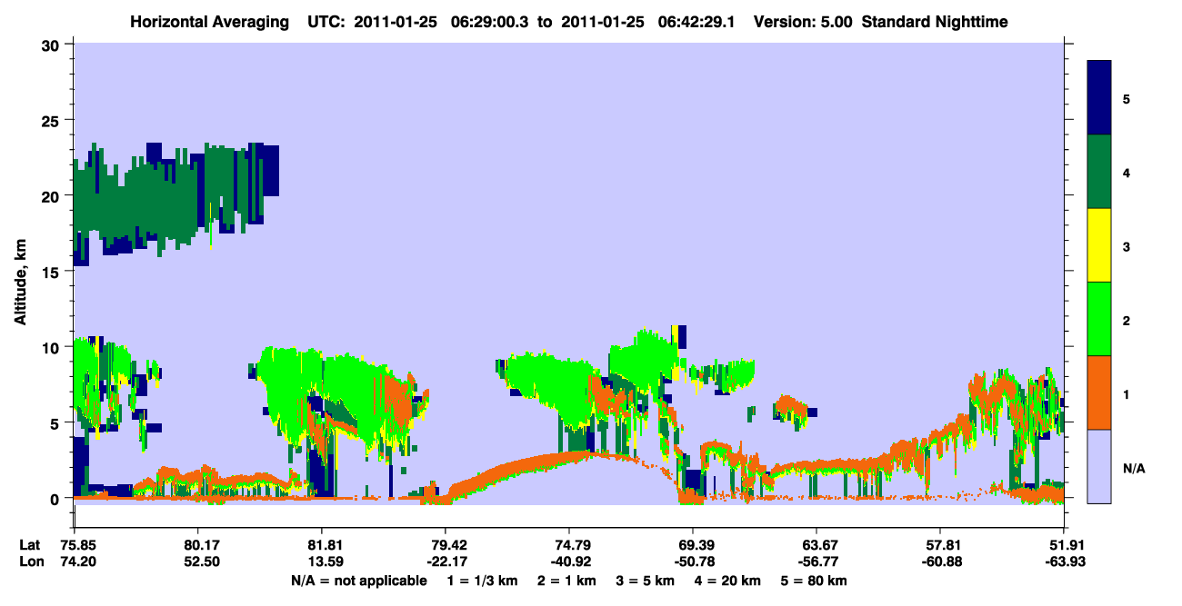The image size is (1182, 606).
Task: Click the lavender N/A colorbar segment
Action: tap(1099, 465)
